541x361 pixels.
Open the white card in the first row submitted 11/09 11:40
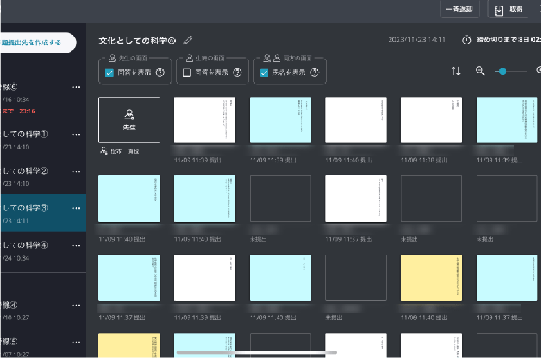356,120
